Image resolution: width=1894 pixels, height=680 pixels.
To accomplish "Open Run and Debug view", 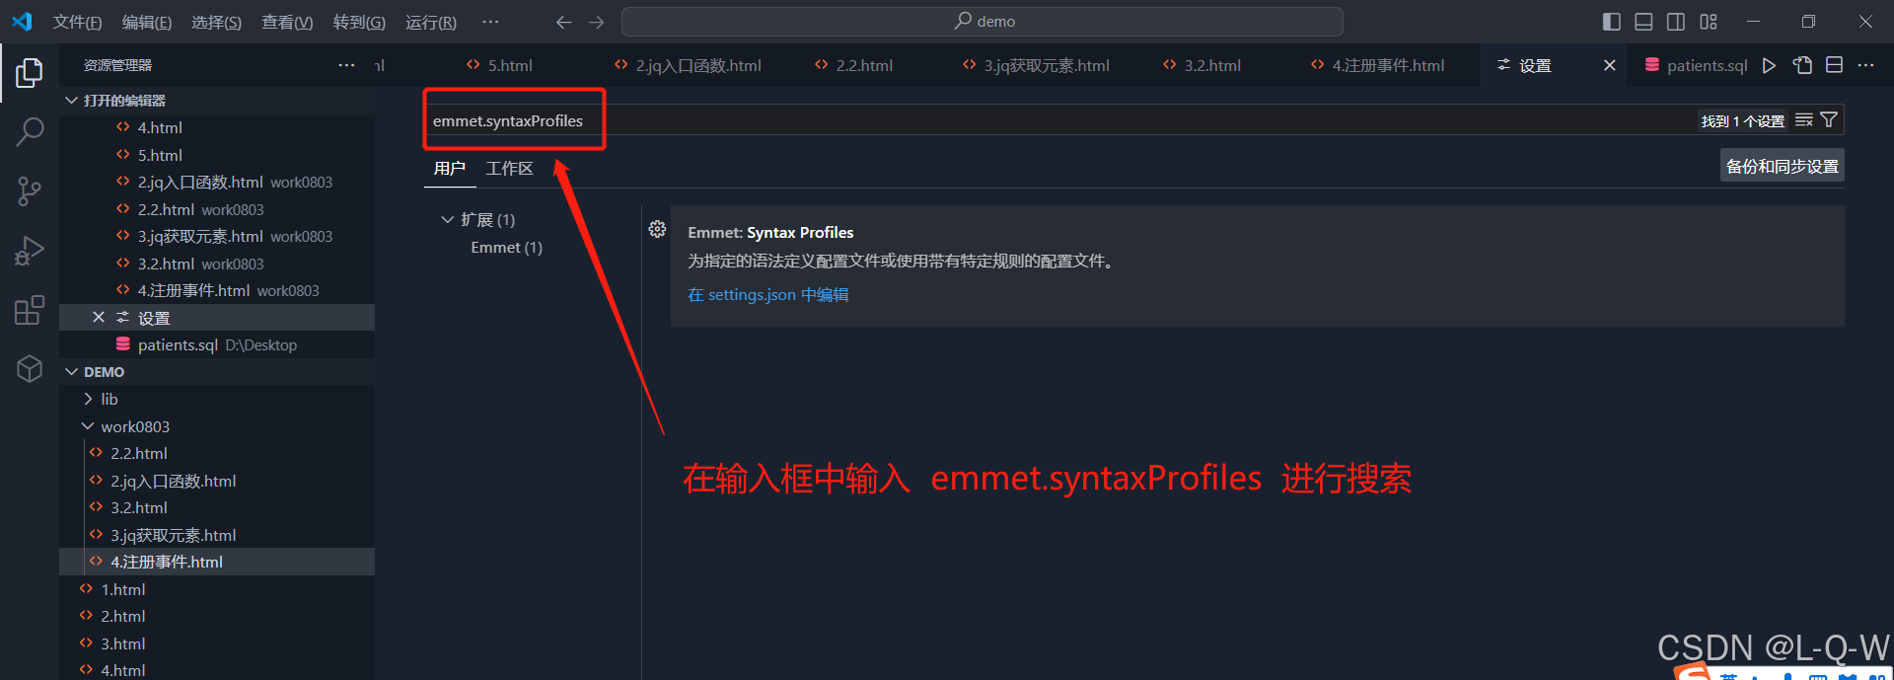I will [x=30, y=251].
